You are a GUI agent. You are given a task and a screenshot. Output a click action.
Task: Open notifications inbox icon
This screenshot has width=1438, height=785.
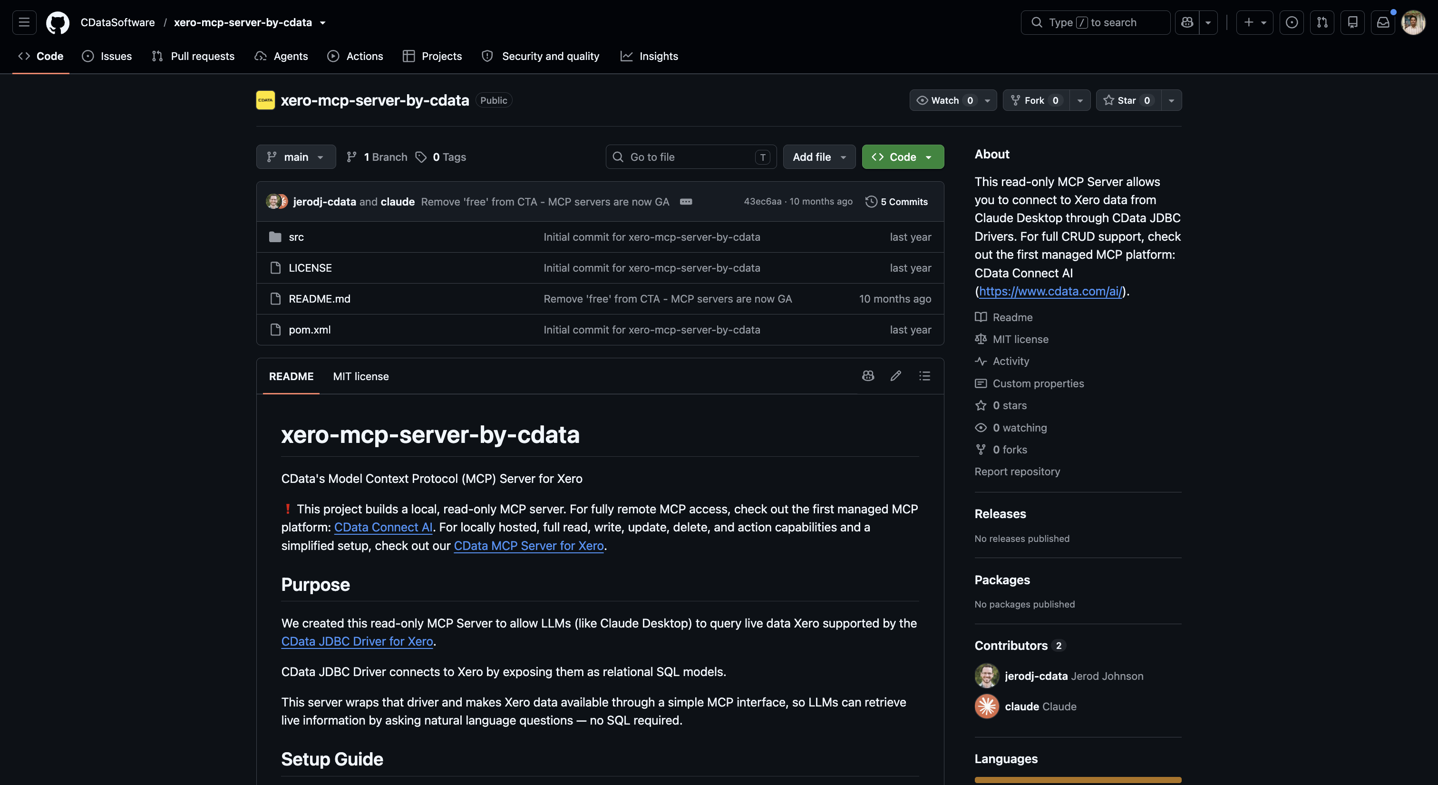[1383, 22]
